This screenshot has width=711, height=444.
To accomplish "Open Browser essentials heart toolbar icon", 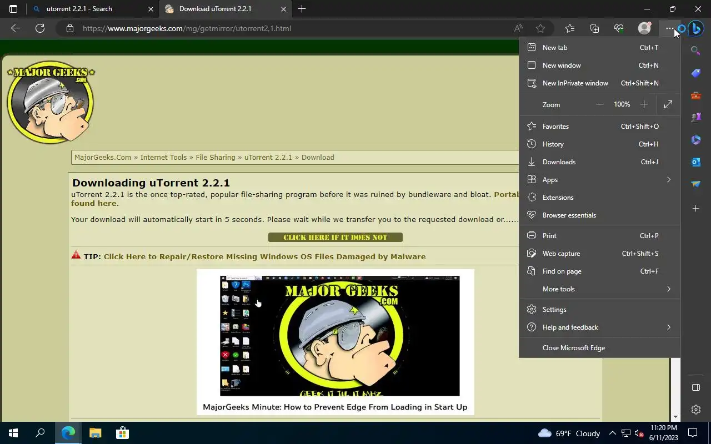I will coord(619,28).
